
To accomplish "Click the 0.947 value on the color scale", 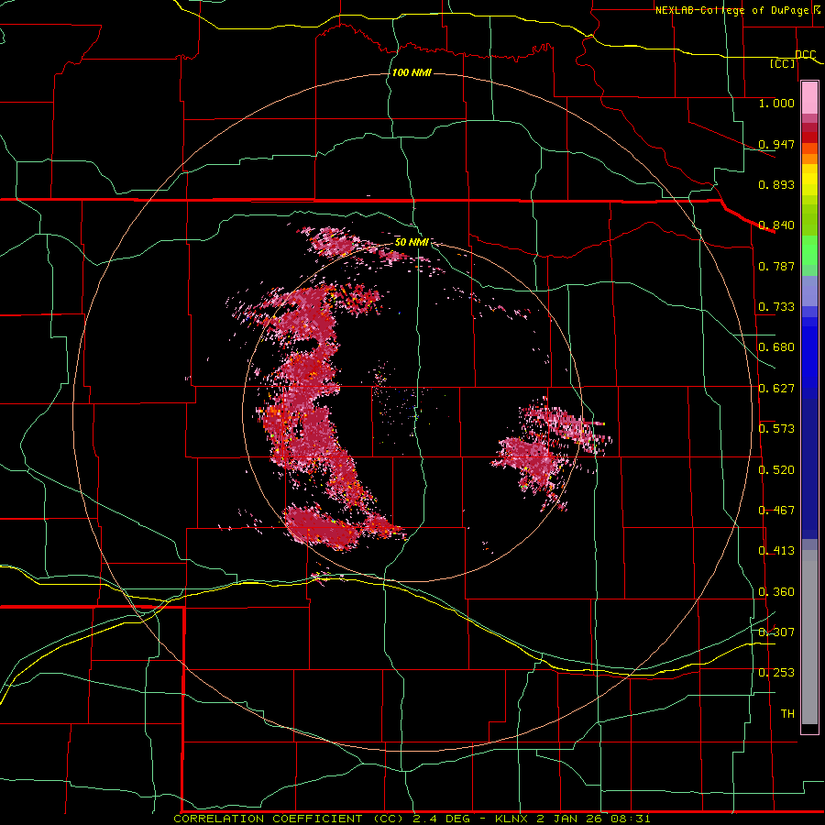I will (776, 144).
